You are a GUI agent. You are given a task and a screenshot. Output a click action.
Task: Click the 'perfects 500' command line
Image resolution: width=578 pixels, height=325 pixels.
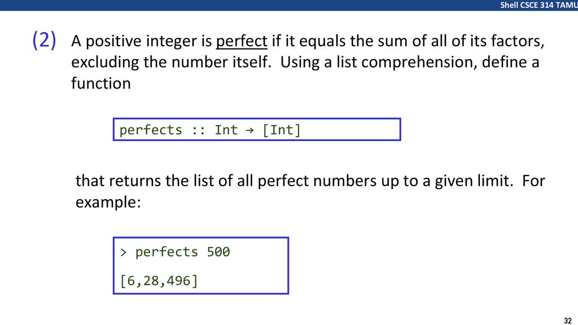click(175, 252)
